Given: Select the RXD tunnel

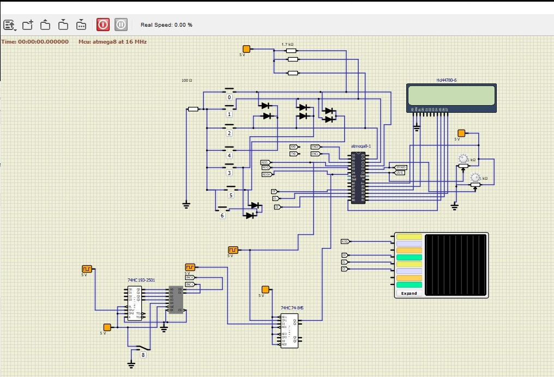Looking at the screenshot, I should [294, 147].
